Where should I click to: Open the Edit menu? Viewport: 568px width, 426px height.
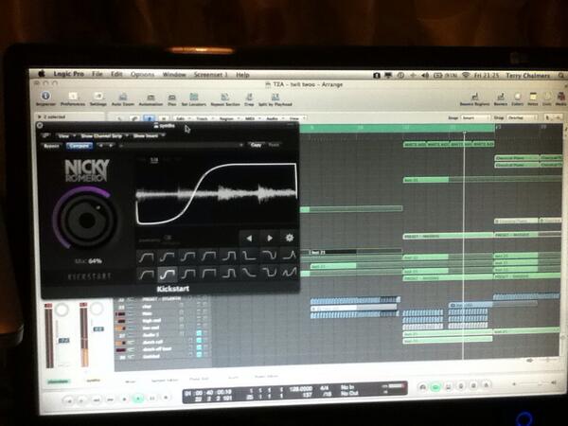click(x=116, y=74)
